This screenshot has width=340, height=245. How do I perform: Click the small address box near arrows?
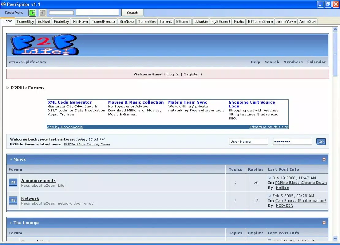61,13
